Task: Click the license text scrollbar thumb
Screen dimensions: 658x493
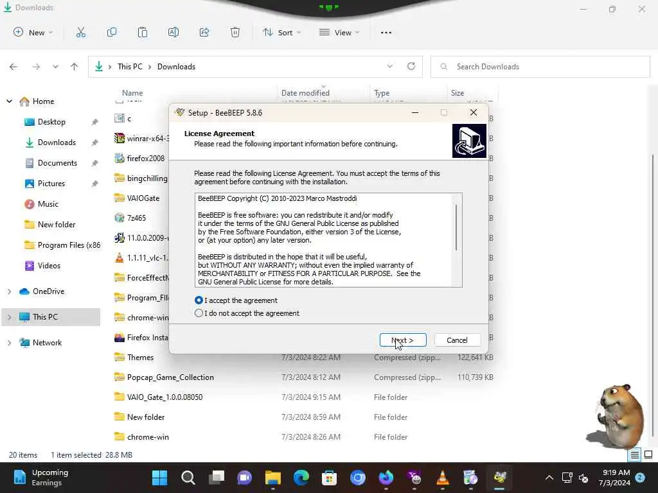Action: point(456,228)
